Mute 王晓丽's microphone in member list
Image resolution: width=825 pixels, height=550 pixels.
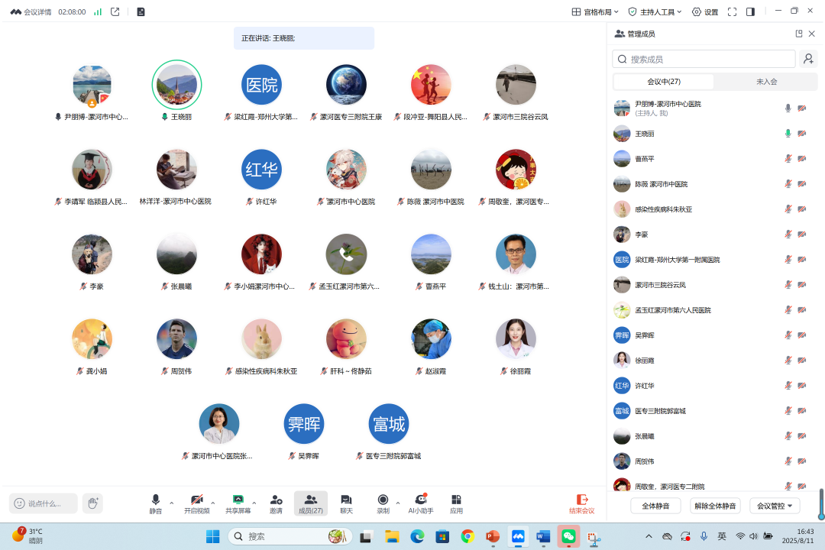pos(788,134)
